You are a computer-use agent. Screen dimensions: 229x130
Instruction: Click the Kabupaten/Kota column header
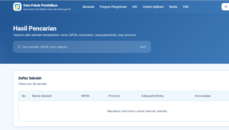tap(152, 96)
